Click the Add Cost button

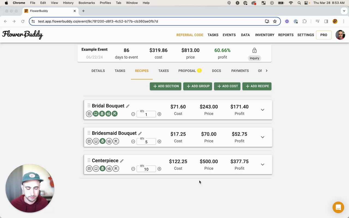(x=227, y=86)
